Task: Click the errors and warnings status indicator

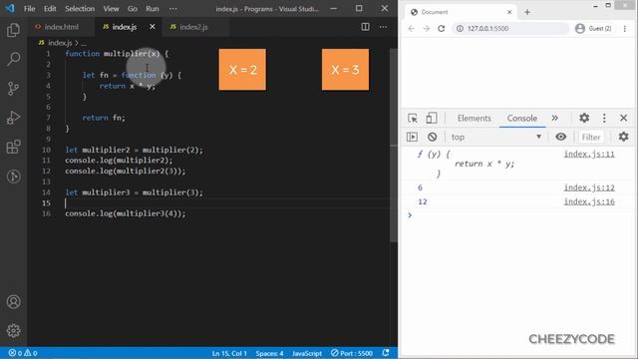Action: click(x=23, y=353)
